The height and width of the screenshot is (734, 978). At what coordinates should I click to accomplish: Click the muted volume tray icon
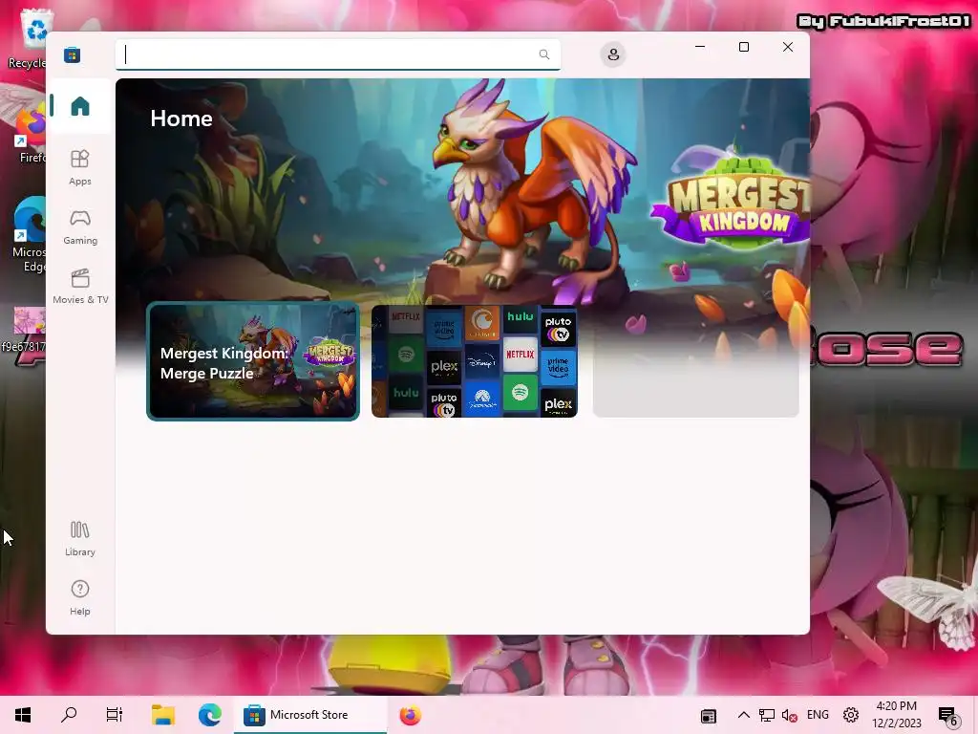tap(789, 715)
